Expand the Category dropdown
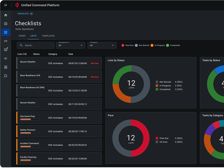Viewport: 224px width, 168px height. [x=102, y=46]
